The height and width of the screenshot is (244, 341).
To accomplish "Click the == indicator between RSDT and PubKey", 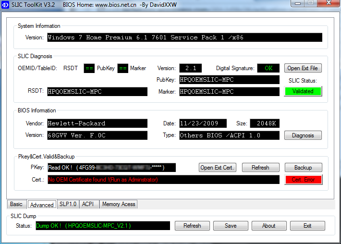I will click(89, 68).
